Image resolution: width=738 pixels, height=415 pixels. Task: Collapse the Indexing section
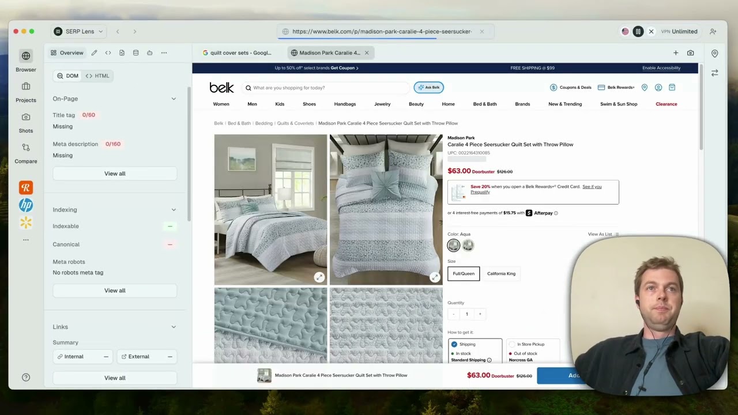pyautogui.click(x=174, y=210)
